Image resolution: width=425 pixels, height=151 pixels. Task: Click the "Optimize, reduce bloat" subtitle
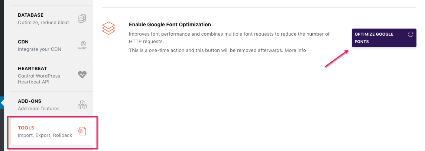(x=43, y=22)
